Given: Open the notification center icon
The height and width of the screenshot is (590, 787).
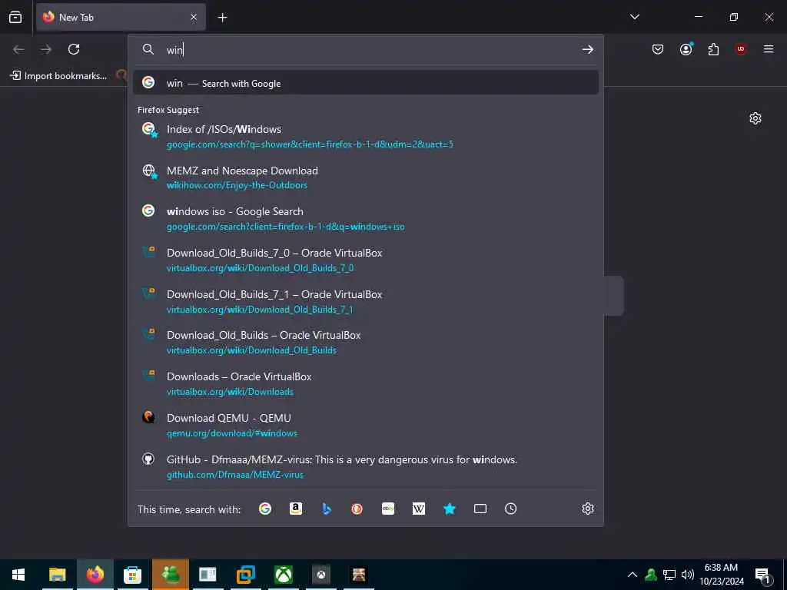Looking at the screenshot, I should pyautogui.click(x=762, y=575).
